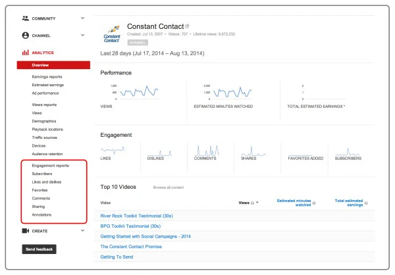
Task: Click the Engagement reports heading
Action: (51, 165)
